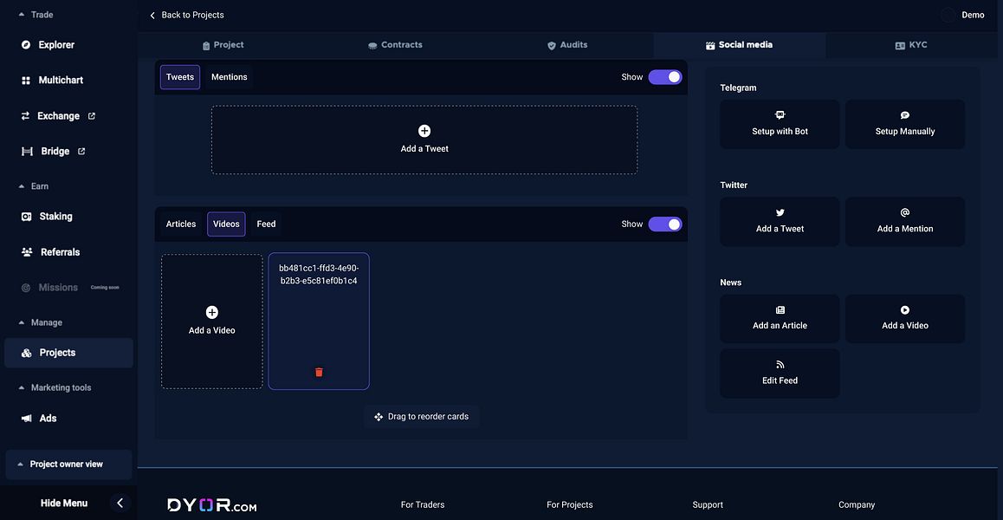
Task: Click the Projects cubes icon
Action: point(26,353)
